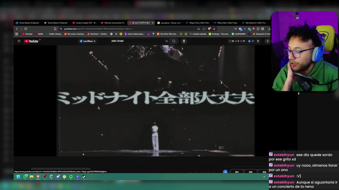
Task: Switch to Historias Innecesarias tab
Action: [x=113, y=23]
